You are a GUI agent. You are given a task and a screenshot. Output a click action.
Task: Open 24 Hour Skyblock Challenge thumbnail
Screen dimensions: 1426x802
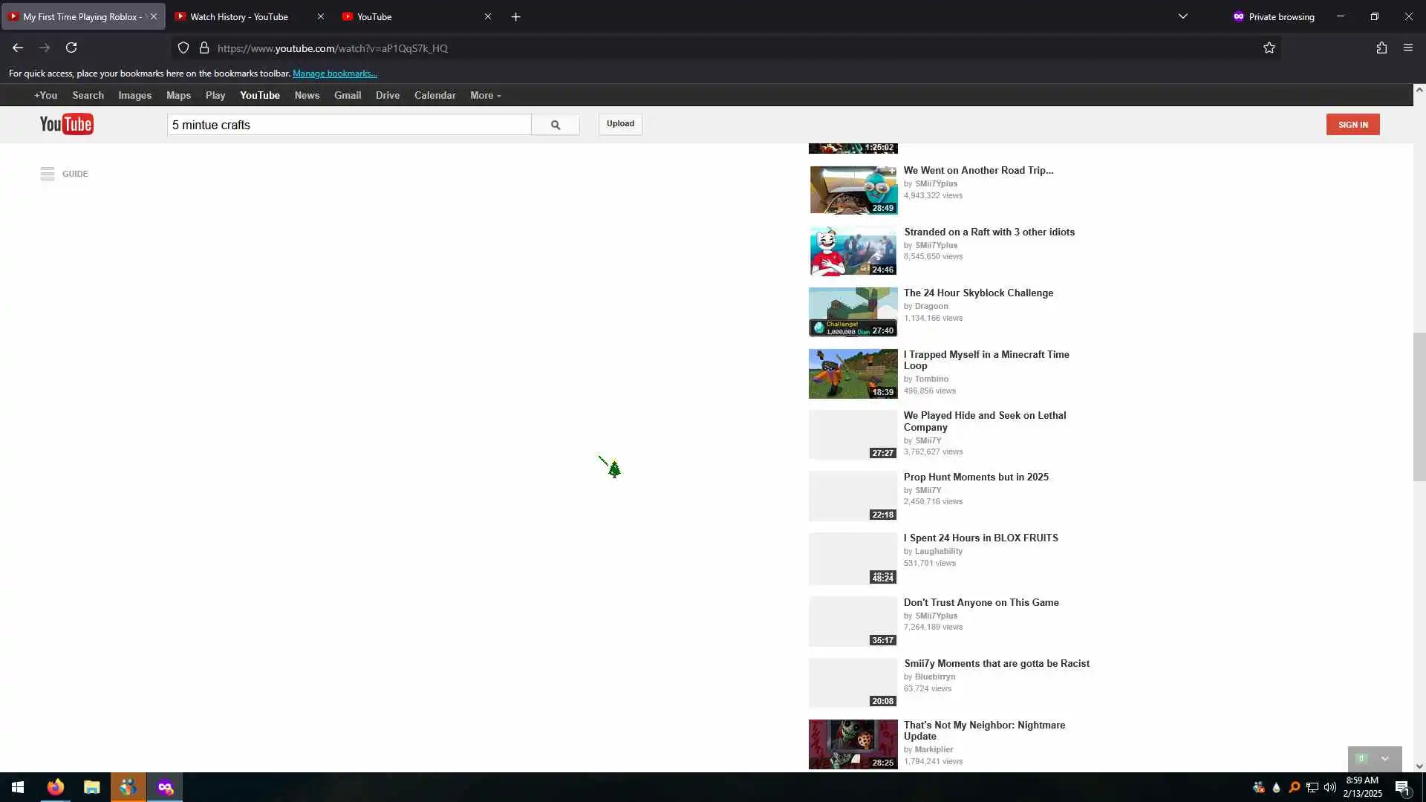[853, 312]
